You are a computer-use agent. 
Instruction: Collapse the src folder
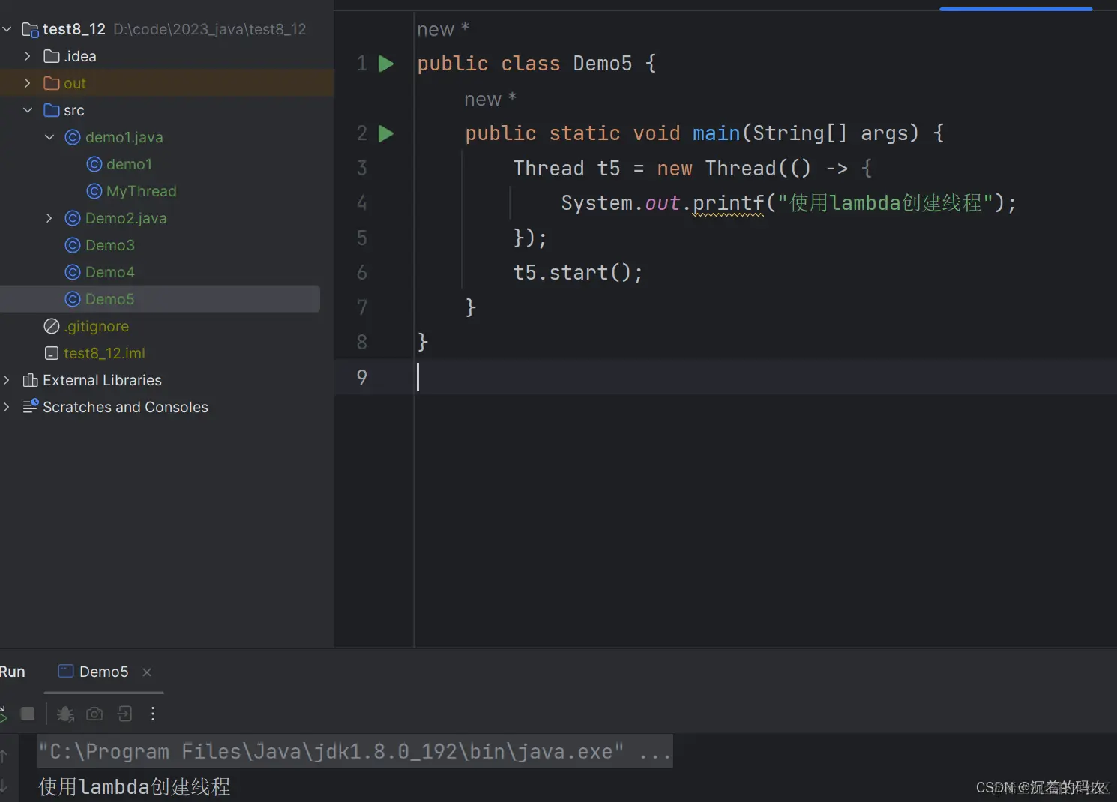coord(28,110)
